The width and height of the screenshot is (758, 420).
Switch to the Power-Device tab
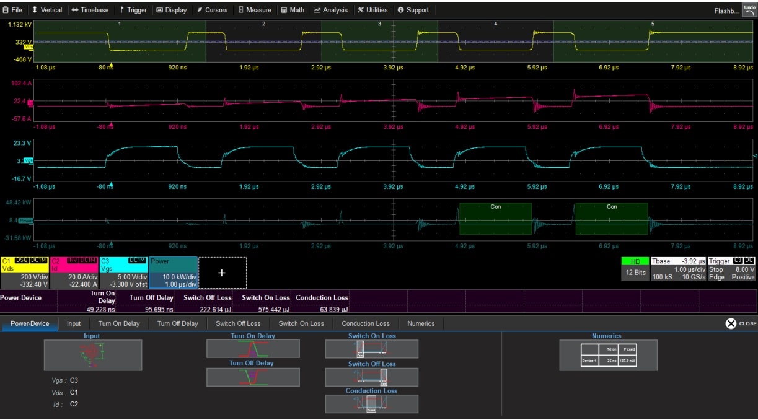click(x=29, y=323)
